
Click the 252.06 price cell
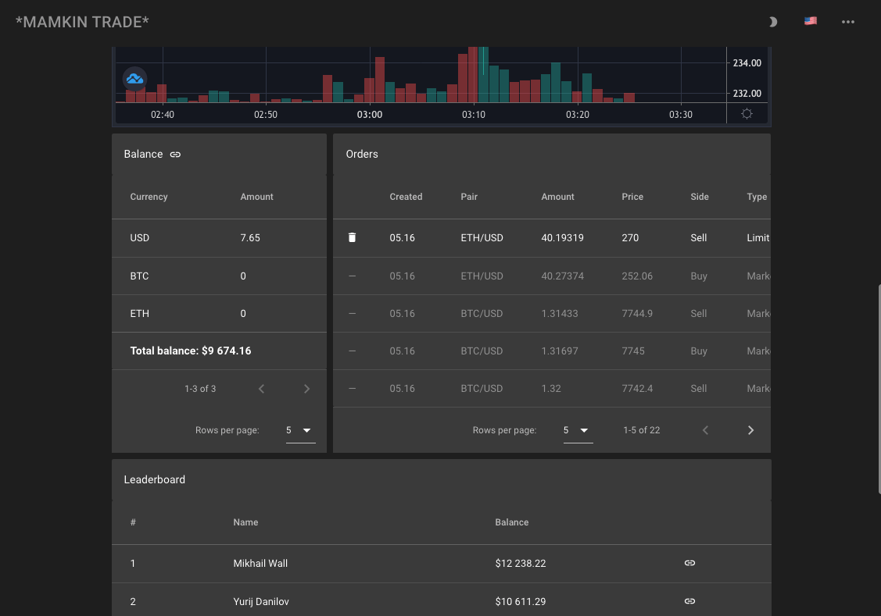[637, 276]
